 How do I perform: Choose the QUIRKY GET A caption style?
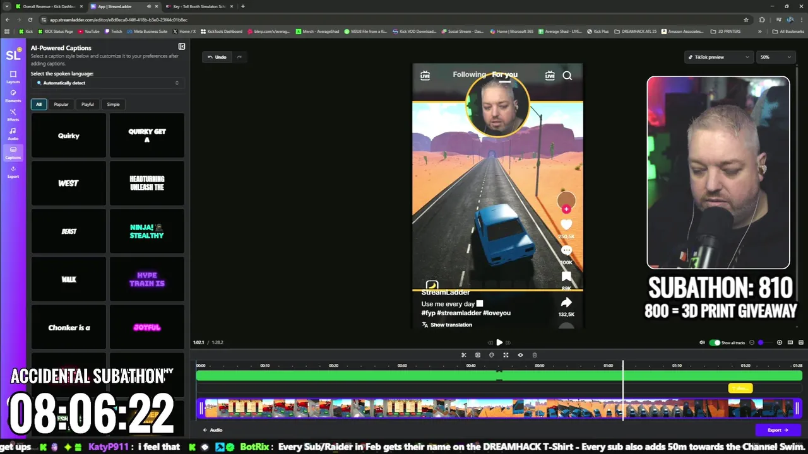[147, 136]
